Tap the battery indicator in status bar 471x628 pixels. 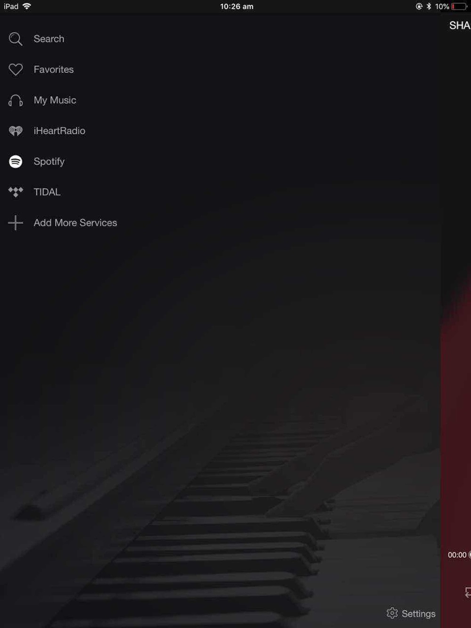click(459, 7)
